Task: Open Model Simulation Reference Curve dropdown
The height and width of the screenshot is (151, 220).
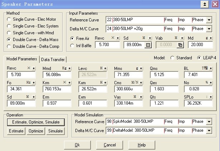Action: pyautogui.click(x=209, y=122)
